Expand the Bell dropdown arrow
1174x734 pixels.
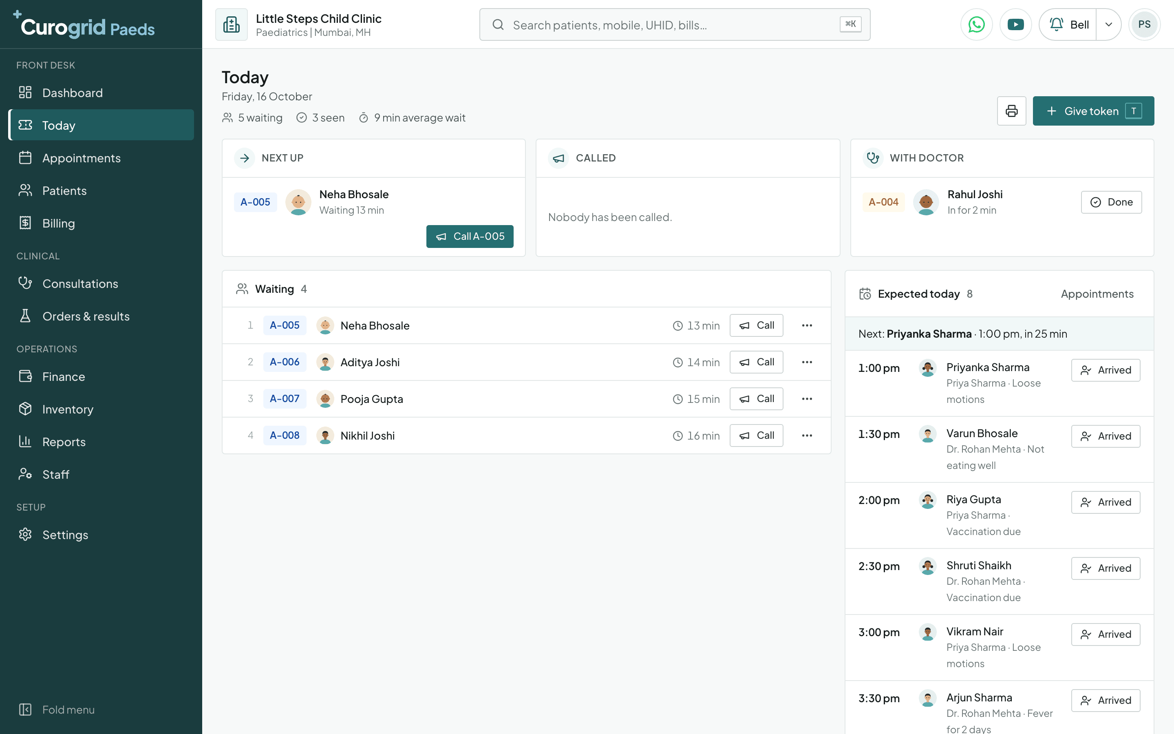(1108, 24)
